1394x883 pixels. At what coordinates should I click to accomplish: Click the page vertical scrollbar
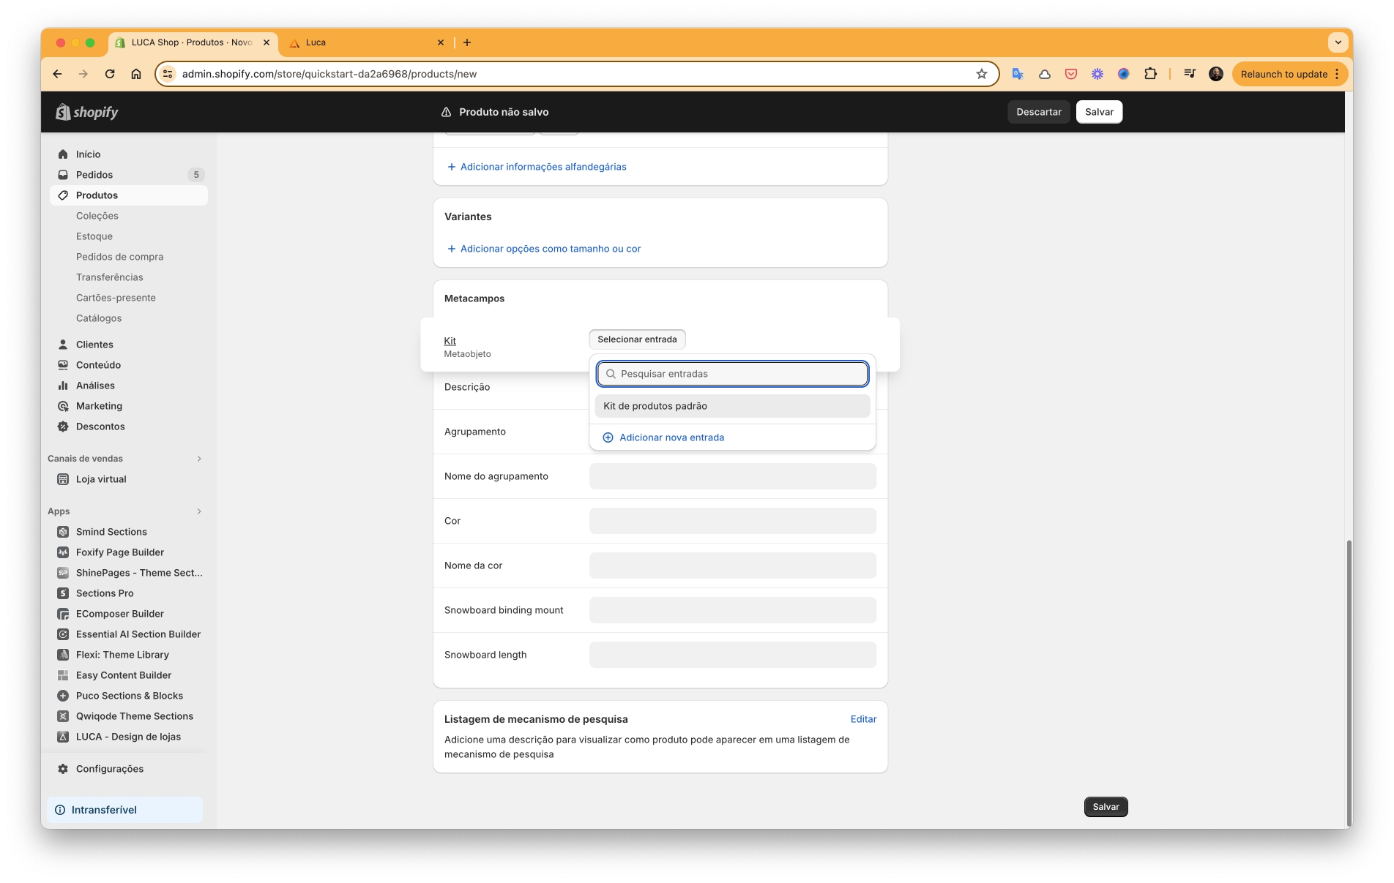pos(1349,680)
